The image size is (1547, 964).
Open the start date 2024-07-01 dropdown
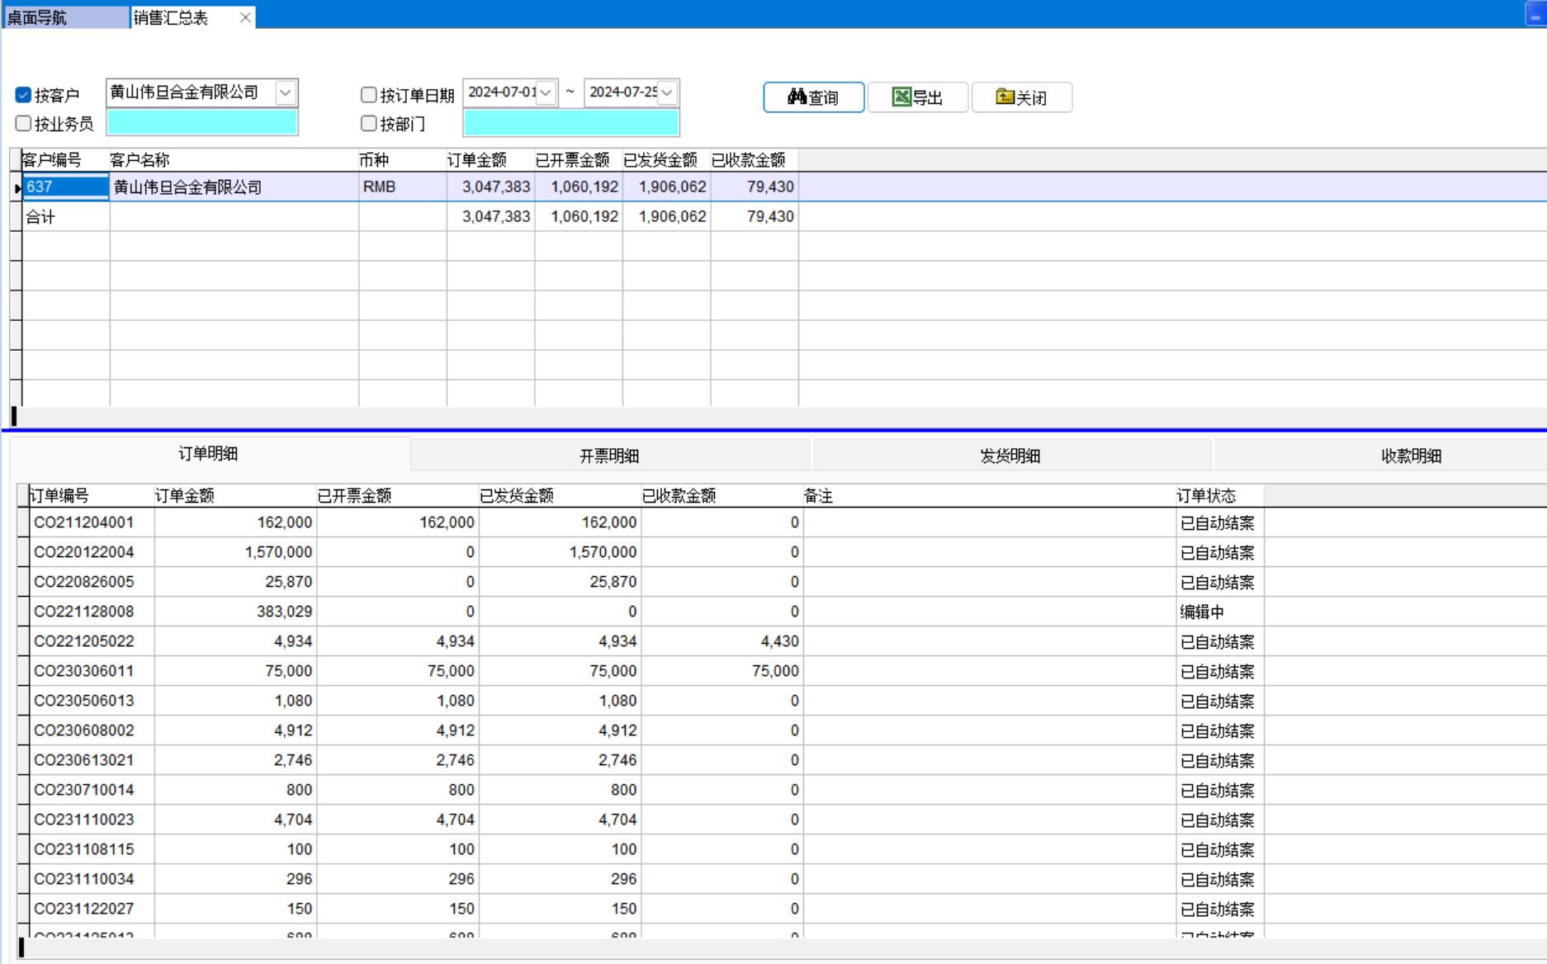click(546, 92)
